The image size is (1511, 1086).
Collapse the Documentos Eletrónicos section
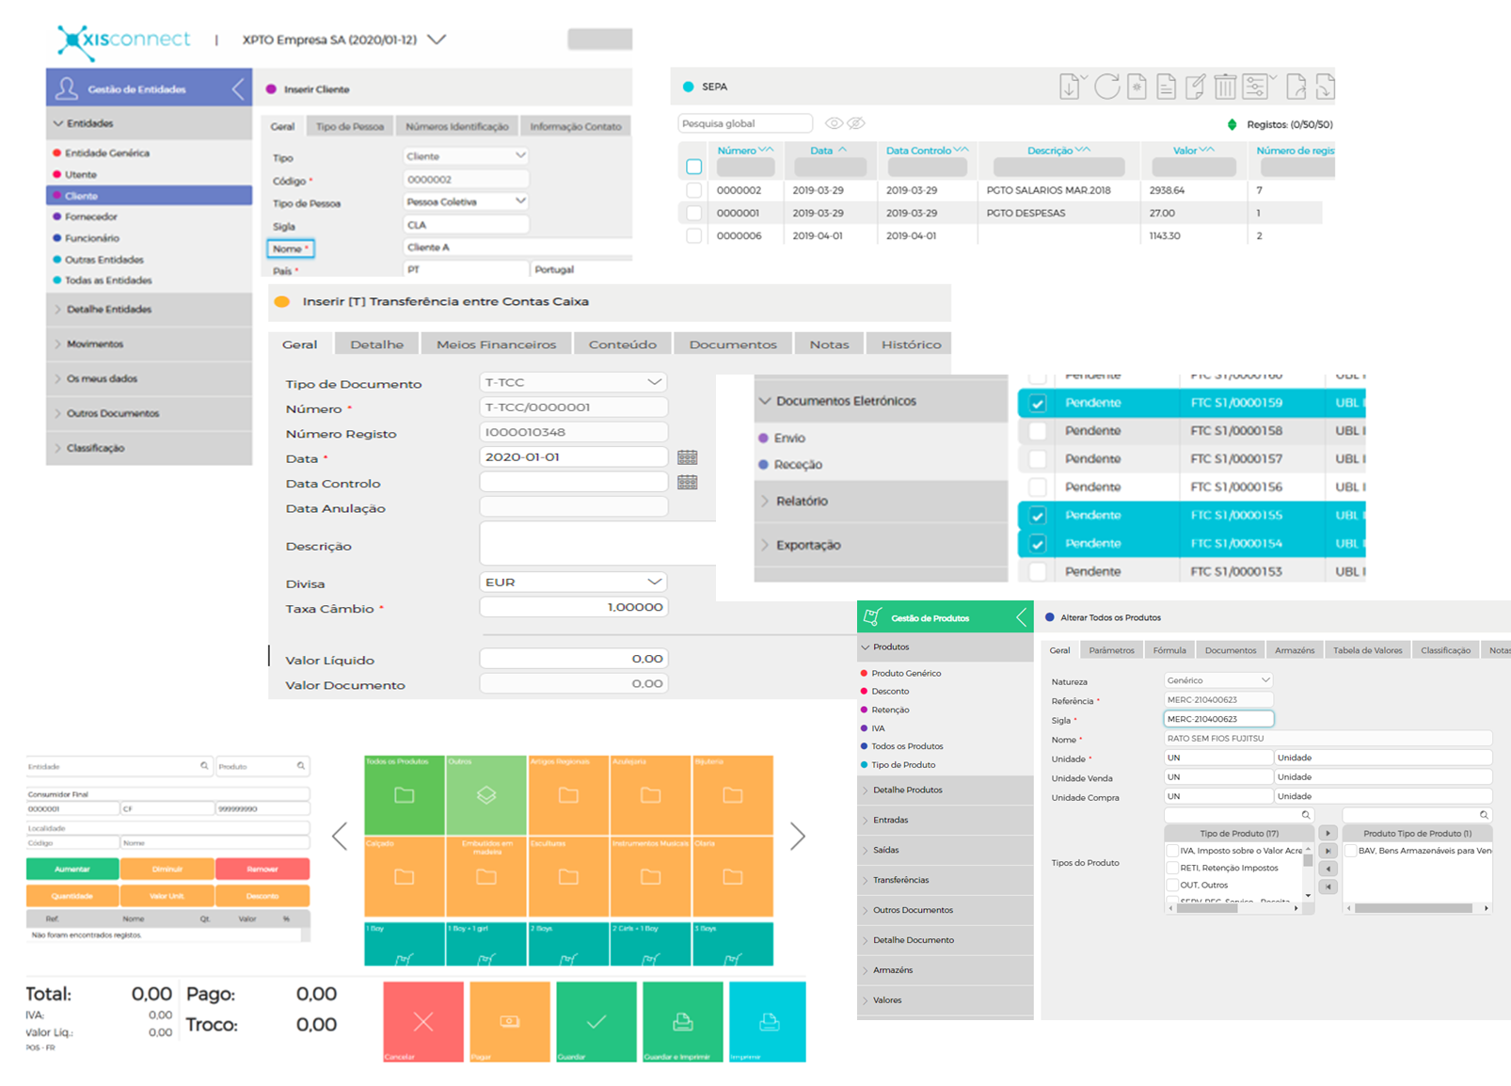pos(881,401)
